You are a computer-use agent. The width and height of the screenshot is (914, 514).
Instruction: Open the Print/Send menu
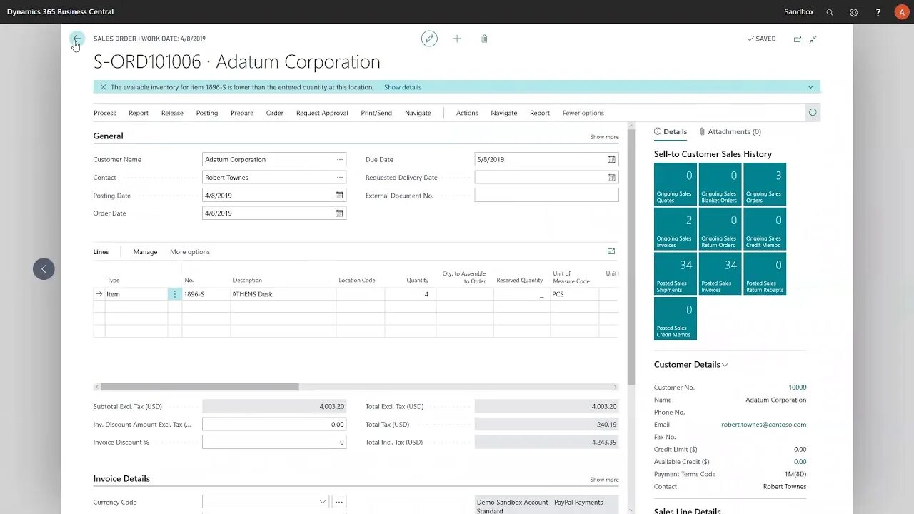point(376,113)
